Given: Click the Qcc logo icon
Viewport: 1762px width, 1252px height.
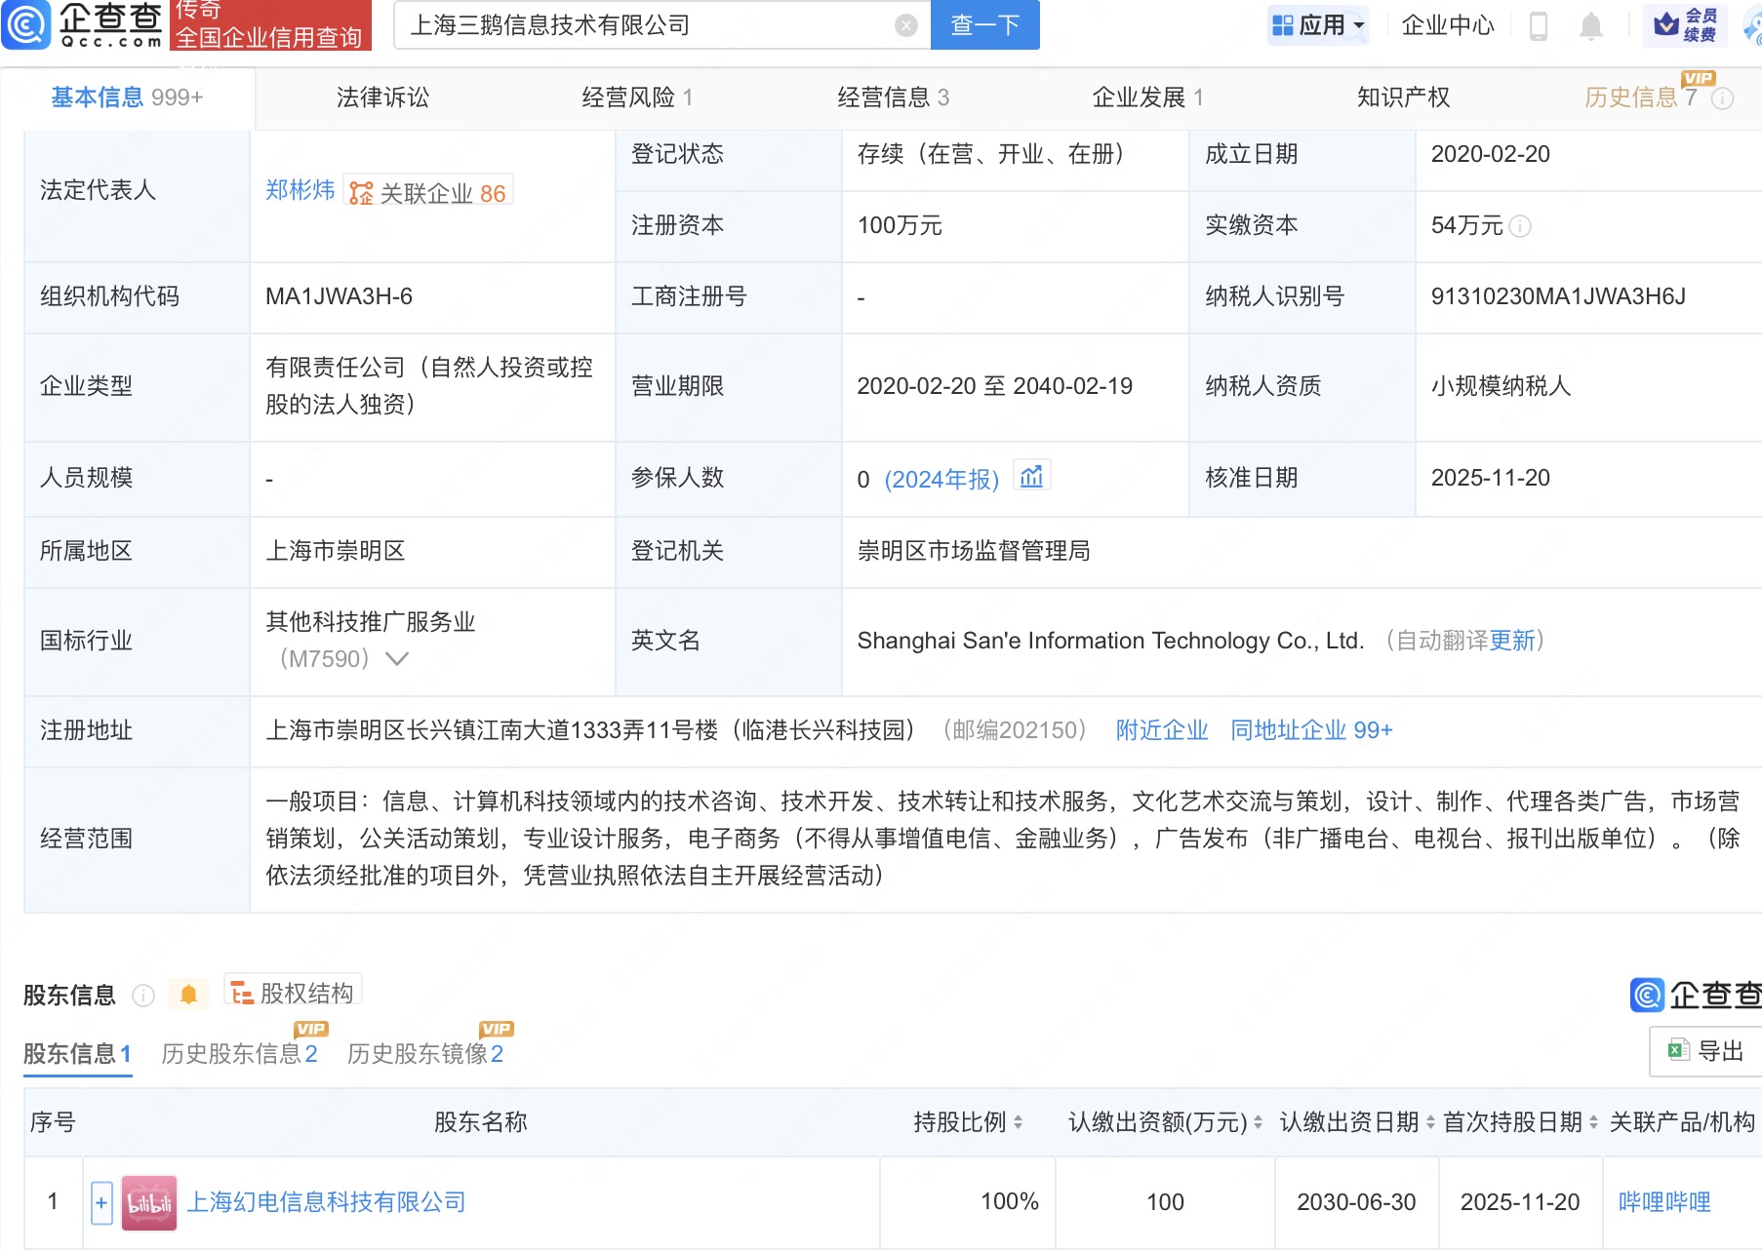Looking at the screenshot, I should (26, 24).
